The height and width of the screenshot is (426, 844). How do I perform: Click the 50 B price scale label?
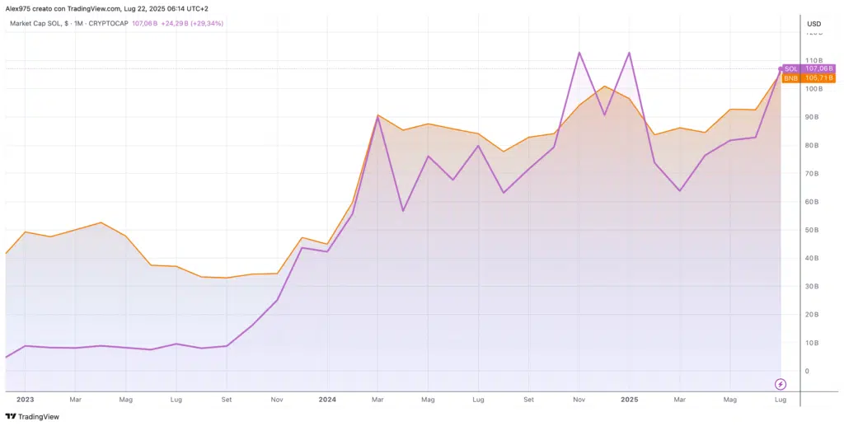(x=812, y=230)
